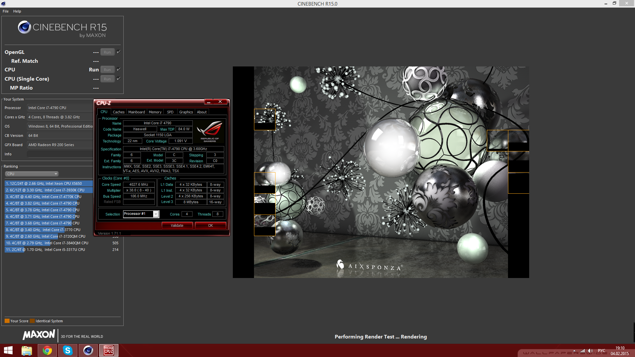Click the Your Score orange swatch
Screen dimensions: 635x357
pos(7,321)
